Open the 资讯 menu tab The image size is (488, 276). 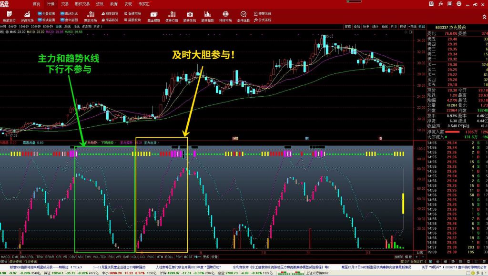[100, 4]
